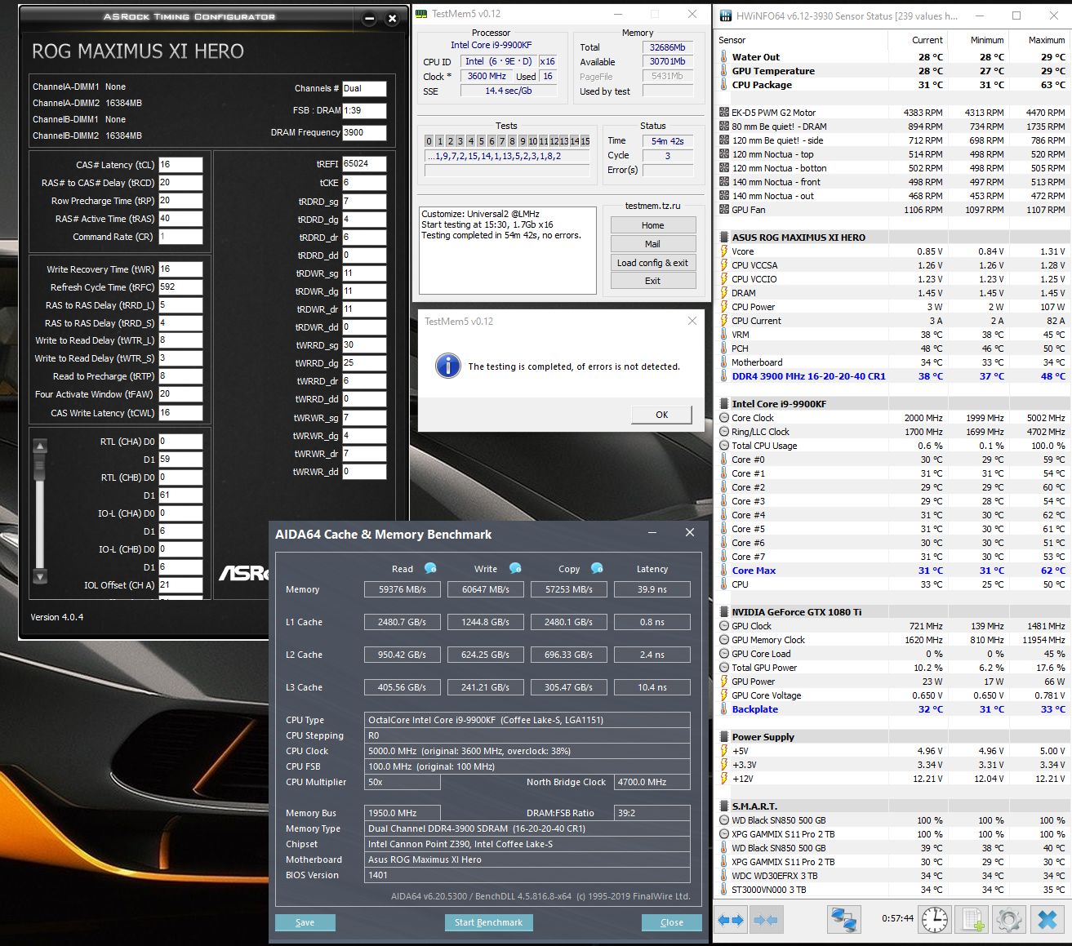Click the info icon in TestMem5 dialog

pos(448,366)
